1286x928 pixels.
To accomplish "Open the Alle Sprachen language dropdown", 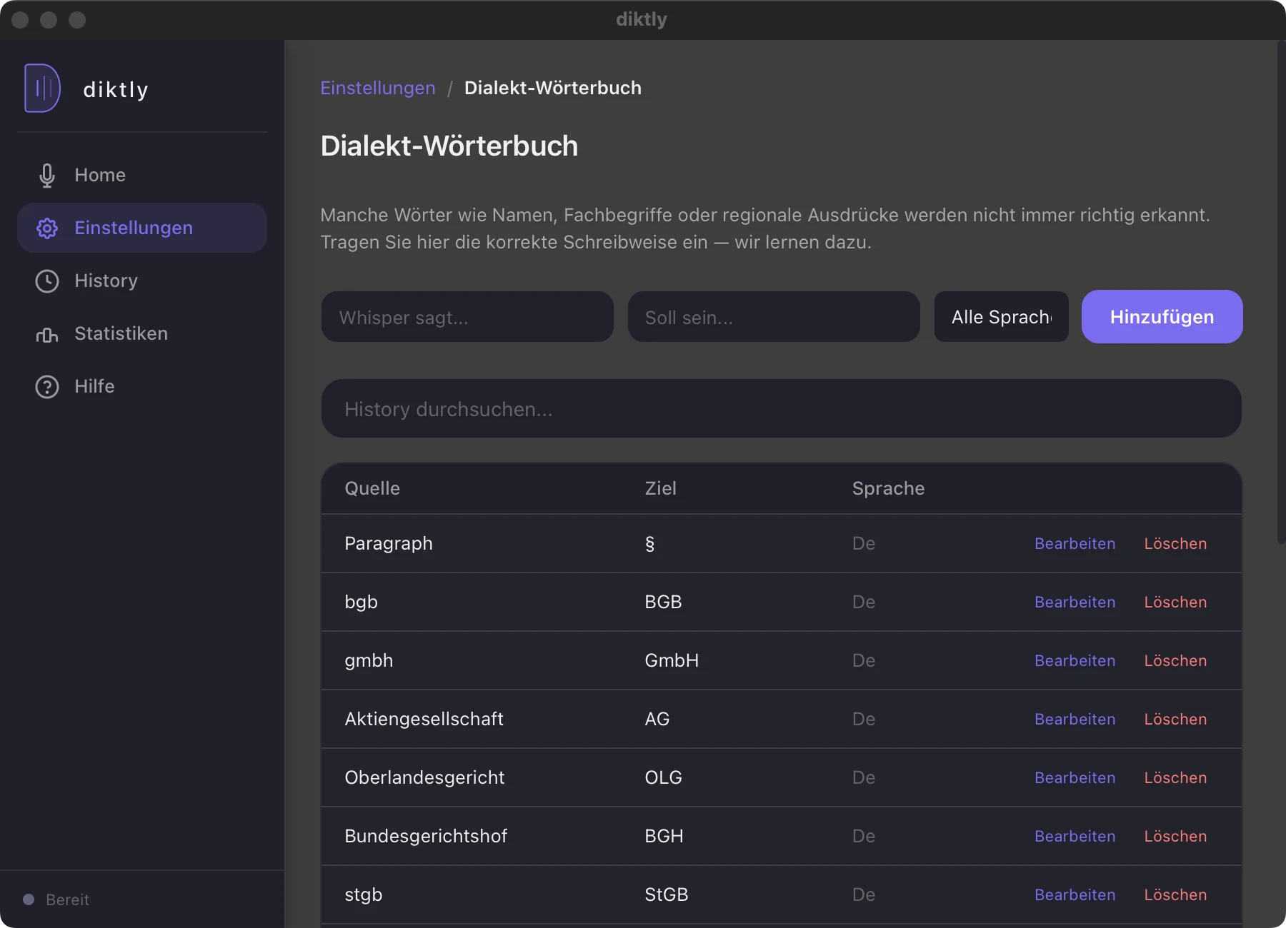I will click(x=1002, y=317).
